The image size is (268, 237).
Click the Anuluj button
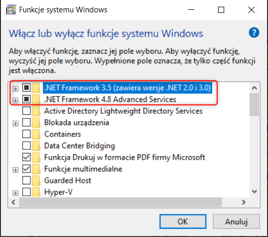click(x=236, y=222)
